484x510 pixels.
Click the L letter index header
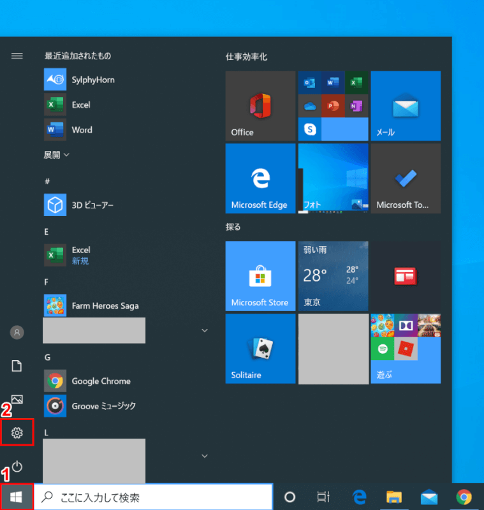[46, 433]
